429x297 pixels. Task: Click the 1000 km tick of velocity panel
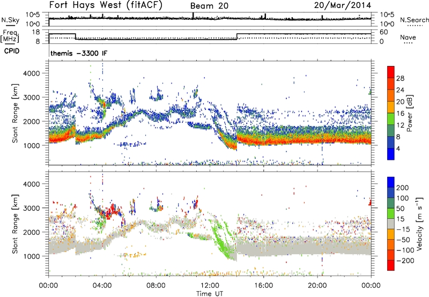point(31,256)
